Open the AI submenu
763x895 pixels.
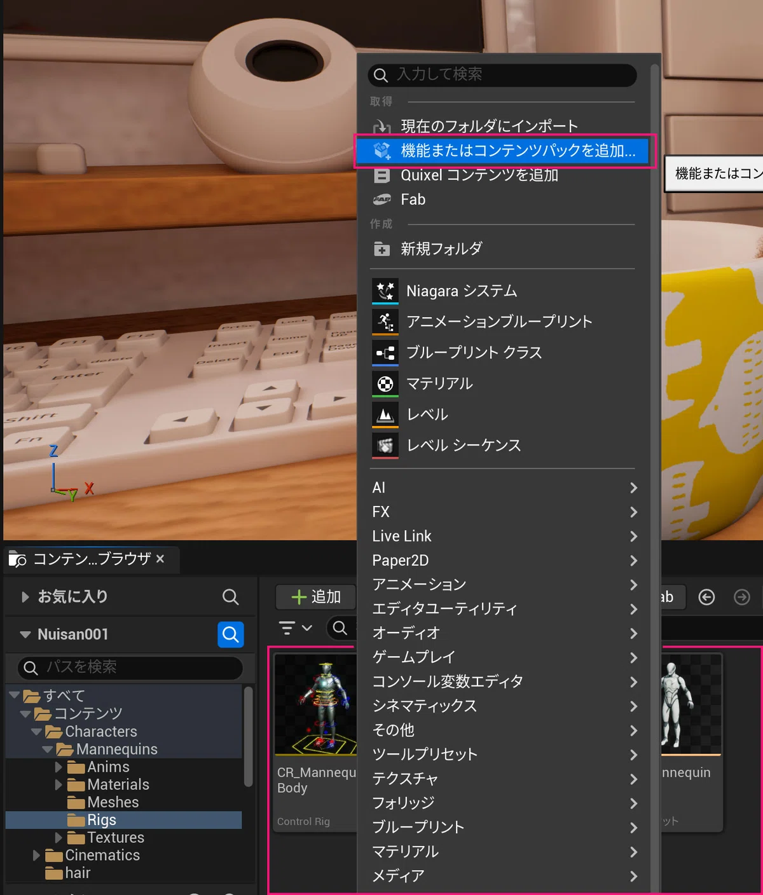point(504,488)
